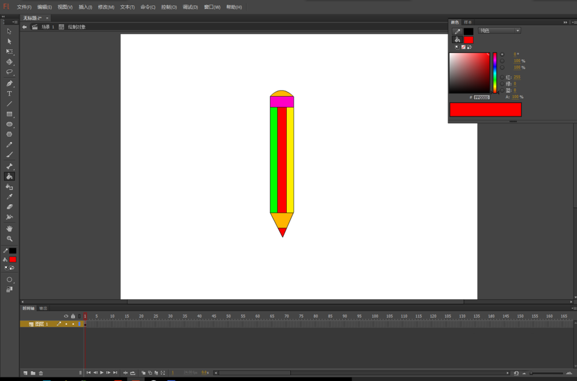This screenshot has height=381, width=577.
Task: Select the Hand tool
Action: (9, 228)
